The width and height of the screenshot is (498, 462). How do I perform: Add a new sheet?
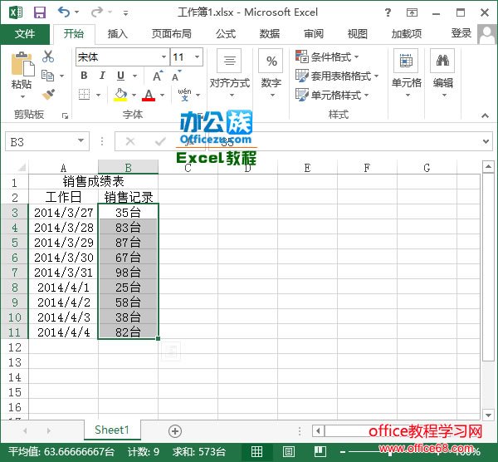tap(175, 431)
